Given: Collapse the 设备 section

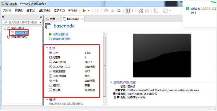Looking at the screenshot, I should [47, 48].
